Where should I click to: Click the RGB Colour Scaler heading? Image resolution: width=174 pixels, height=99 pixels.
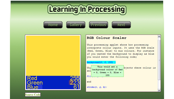[106, 38]
